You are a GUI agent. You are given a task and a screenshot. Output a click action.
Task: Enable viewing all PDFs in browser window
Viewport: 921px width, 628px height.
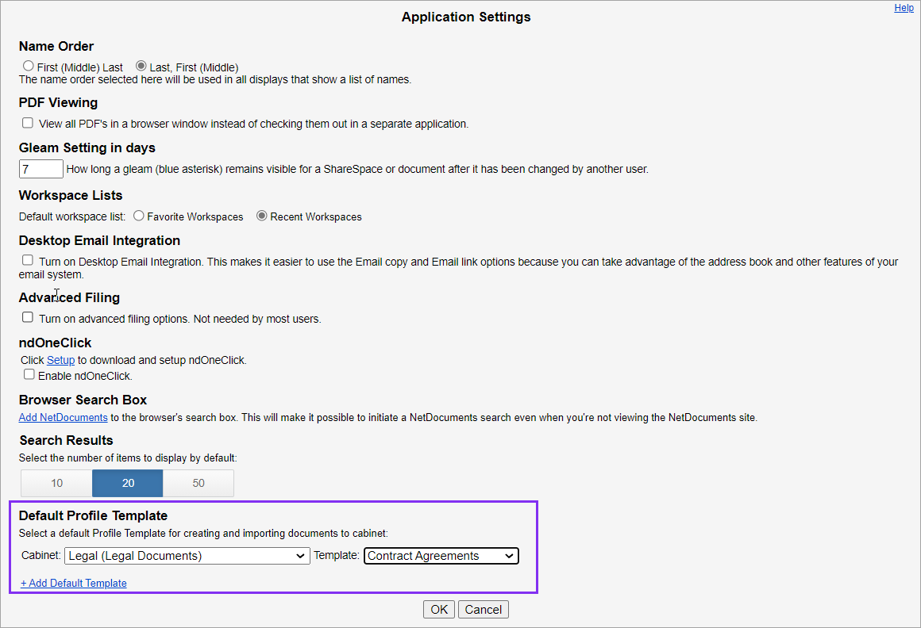point(27,123)
